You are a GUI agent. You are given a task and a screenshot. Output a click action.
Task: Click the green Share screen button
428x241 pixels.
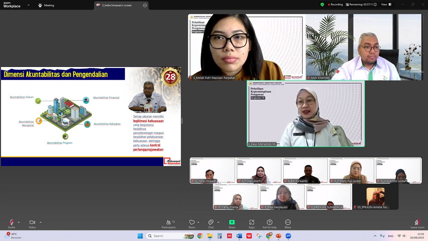click(x=232, y=222)
